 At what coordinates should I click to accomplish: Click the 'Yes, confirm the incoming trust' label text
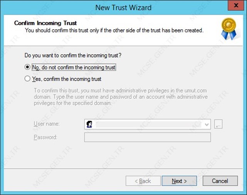tap(67, 79)
